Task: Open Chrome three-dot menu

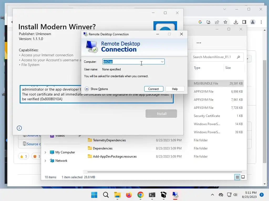Action: (261, 22)
